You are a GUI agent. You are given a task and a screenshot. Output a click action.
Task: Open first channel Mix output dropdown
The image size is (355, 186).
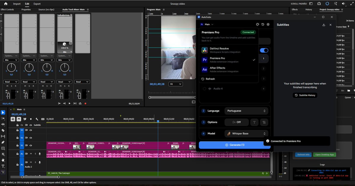pos(11,60)
